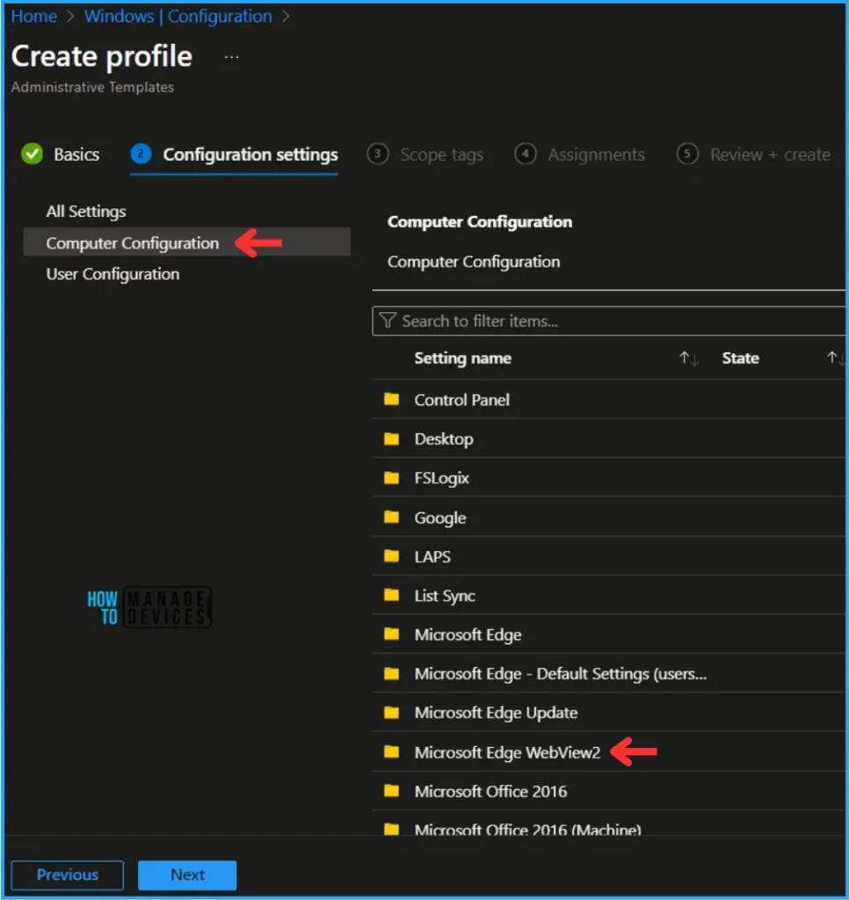Click the Microsoft Office 2016 folder icon
This screenshot has width=850, height=900.
pyautogui.click(x=391, y=791)
